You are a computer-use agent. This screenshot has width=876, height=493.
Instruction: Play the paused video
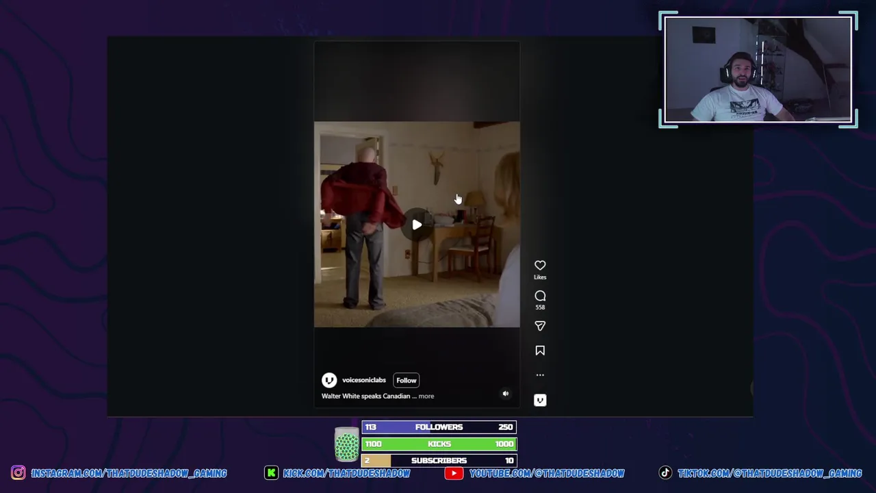tap(417, 225)
